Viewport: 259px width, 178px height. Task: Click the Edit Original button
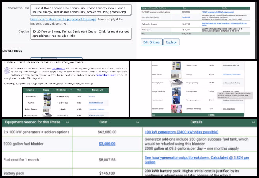(x=152, y=42)
